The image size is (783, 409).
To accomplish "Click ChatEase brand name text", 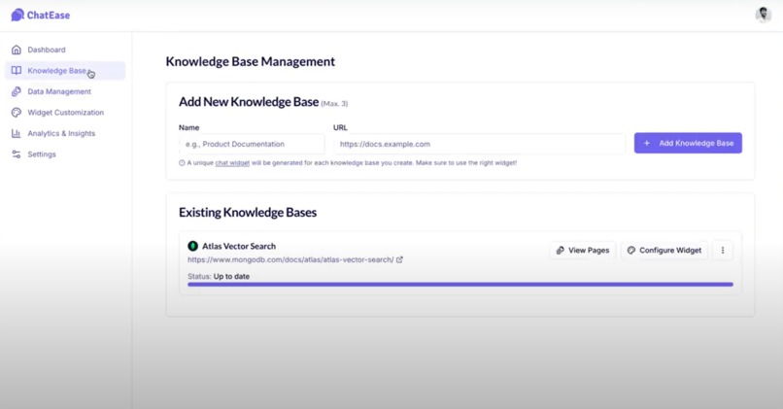I will coord(49,16).
